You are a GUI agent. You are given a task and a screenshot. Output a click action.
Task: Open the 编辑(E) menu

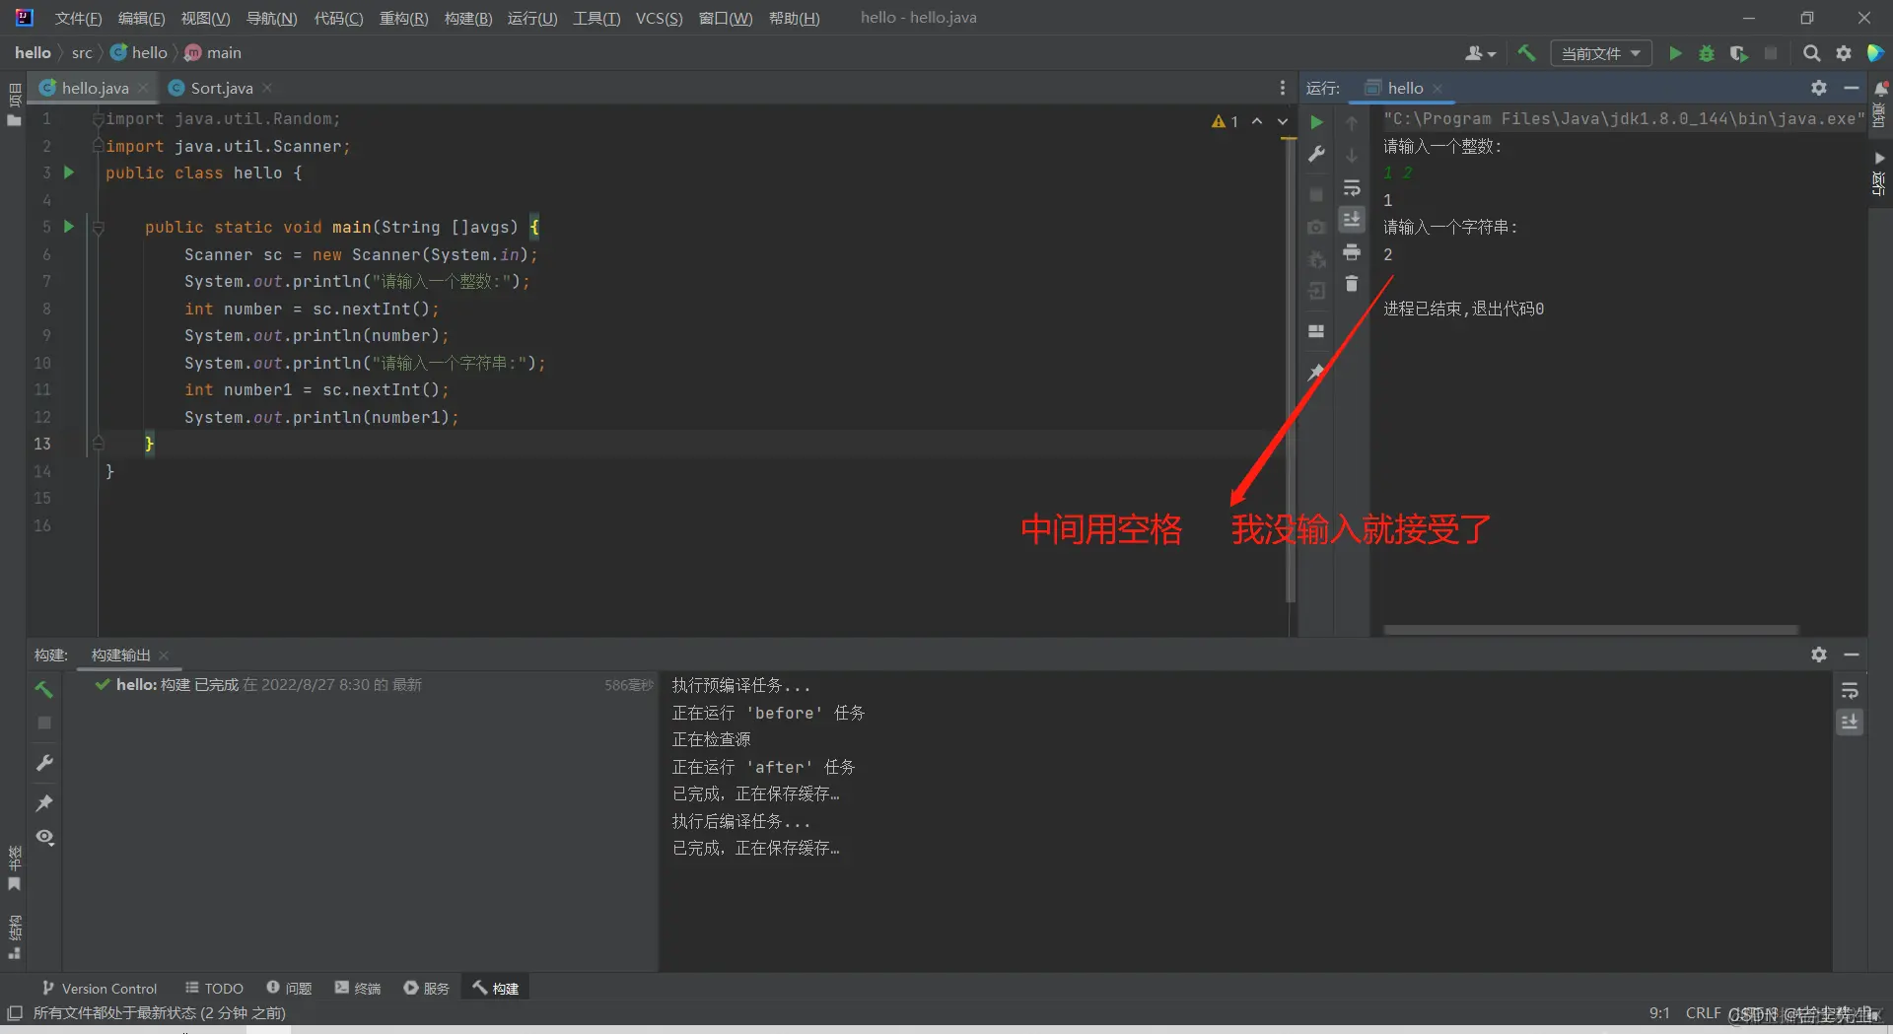coord(141,18)
